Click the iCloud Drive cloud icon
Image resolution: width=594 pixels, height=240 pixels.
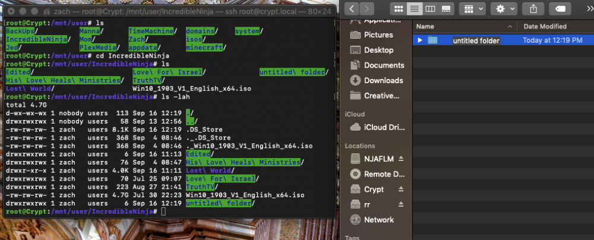[355, 127]
